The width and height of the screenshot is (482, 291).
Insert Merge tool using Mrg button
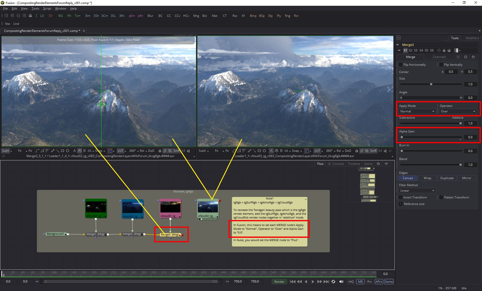pos(196,16)
